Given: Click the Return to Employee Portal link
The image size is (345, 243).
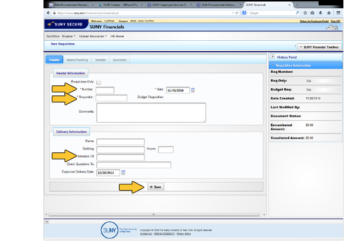Looking at the screenshot, I should (315, 21).
